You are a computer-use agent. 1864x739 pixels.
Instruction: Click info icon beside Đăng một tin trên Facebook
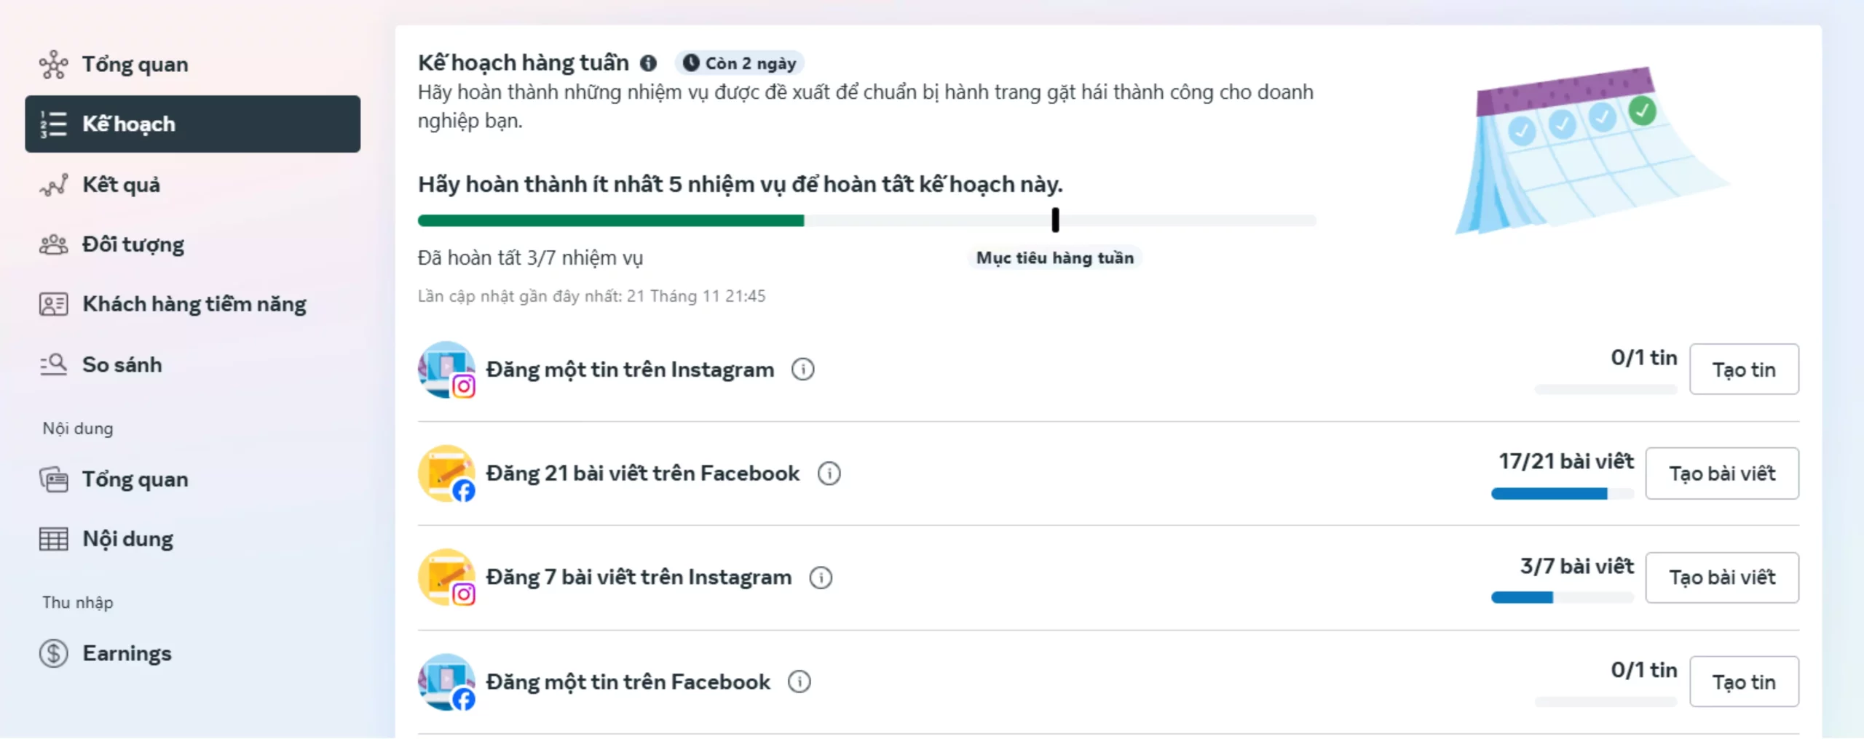(x=799, y=682)
